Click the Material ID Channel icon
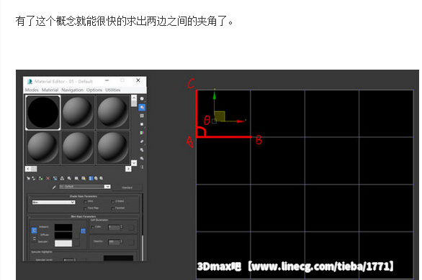422x280 pixels. 76,178
